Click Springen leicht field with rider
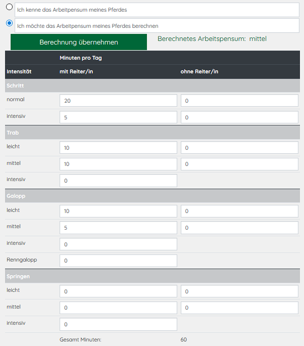Image resolution: width=304 pixels, height=346 pixels. coord(118,291)
